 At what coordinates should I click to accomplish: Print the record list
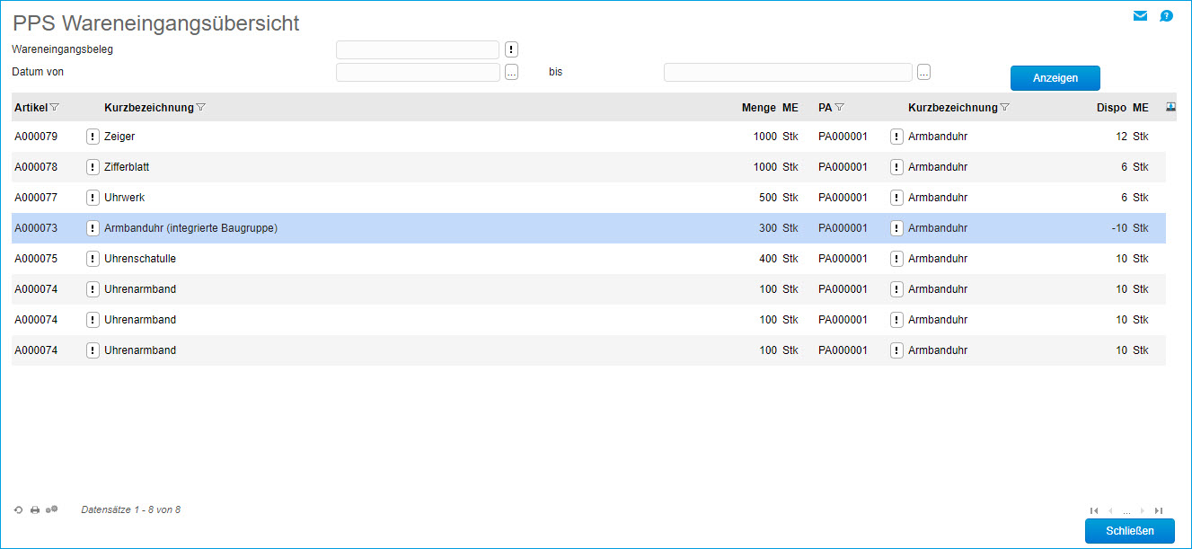[x=35, y=510]
